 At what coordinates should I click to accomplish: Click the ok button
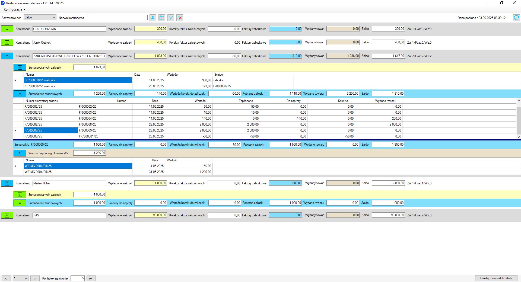(91, 278)
